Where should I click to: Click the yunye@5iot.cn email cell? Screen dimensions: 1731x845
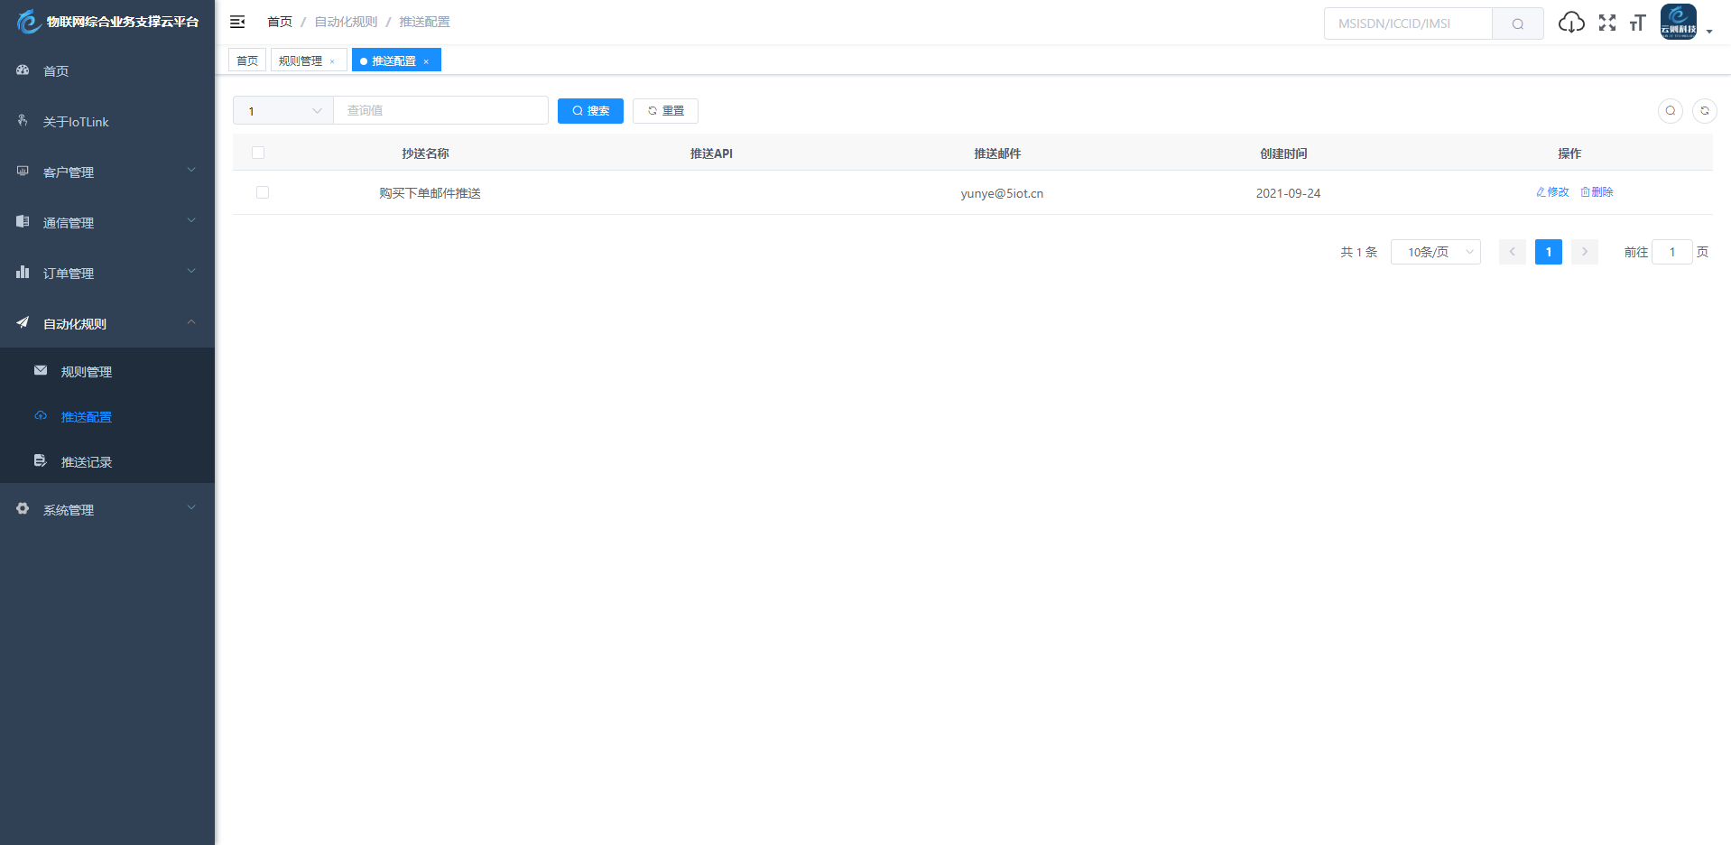[1002, 193]
